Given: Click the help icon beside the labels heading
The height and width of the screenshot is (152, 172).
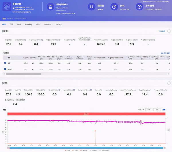Looking at the screenshot, I should (x=8, y=53).
